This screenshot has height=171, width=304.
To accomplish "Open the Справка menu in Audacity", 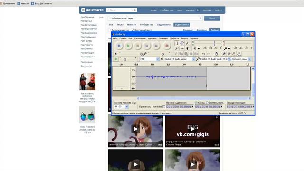I will [x=194, y=38].
